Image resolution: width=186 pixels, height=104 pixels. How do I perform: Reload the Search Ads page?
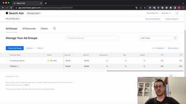pos(11,8)
